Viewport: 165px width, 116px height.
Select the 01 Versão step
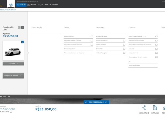(x=21, y=5)
